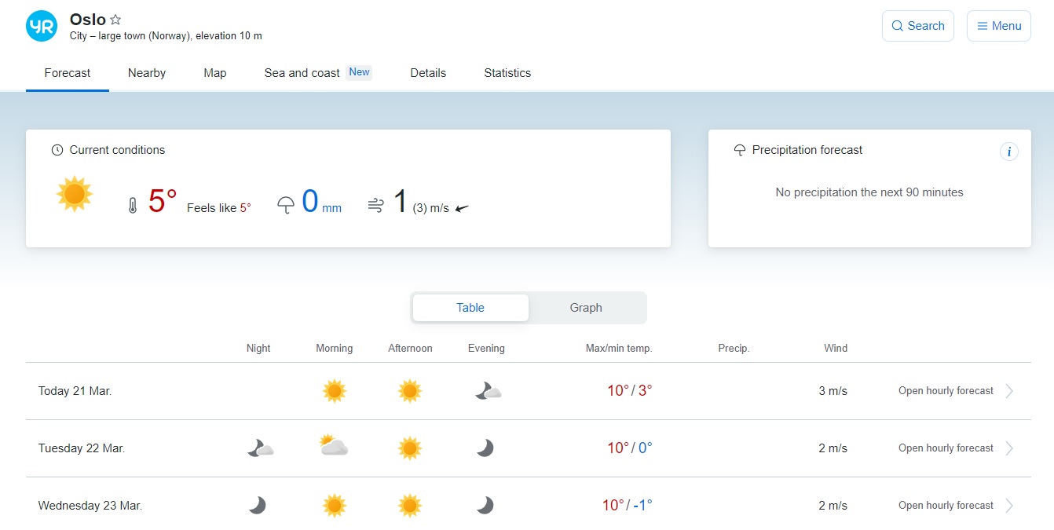Switch the forecast view to Table
This screenshot has width=1054, height=530.
pyautogui.click(x=470, y=307)
